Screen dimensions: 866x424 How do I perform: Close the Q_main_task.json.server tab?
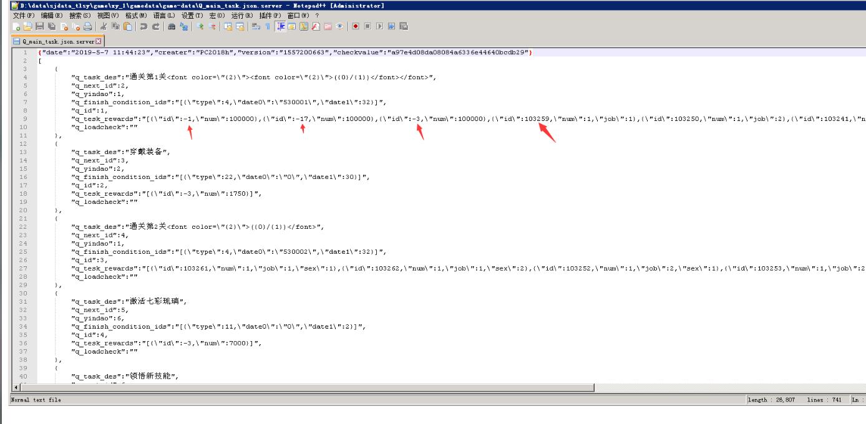tap(98, 41)
